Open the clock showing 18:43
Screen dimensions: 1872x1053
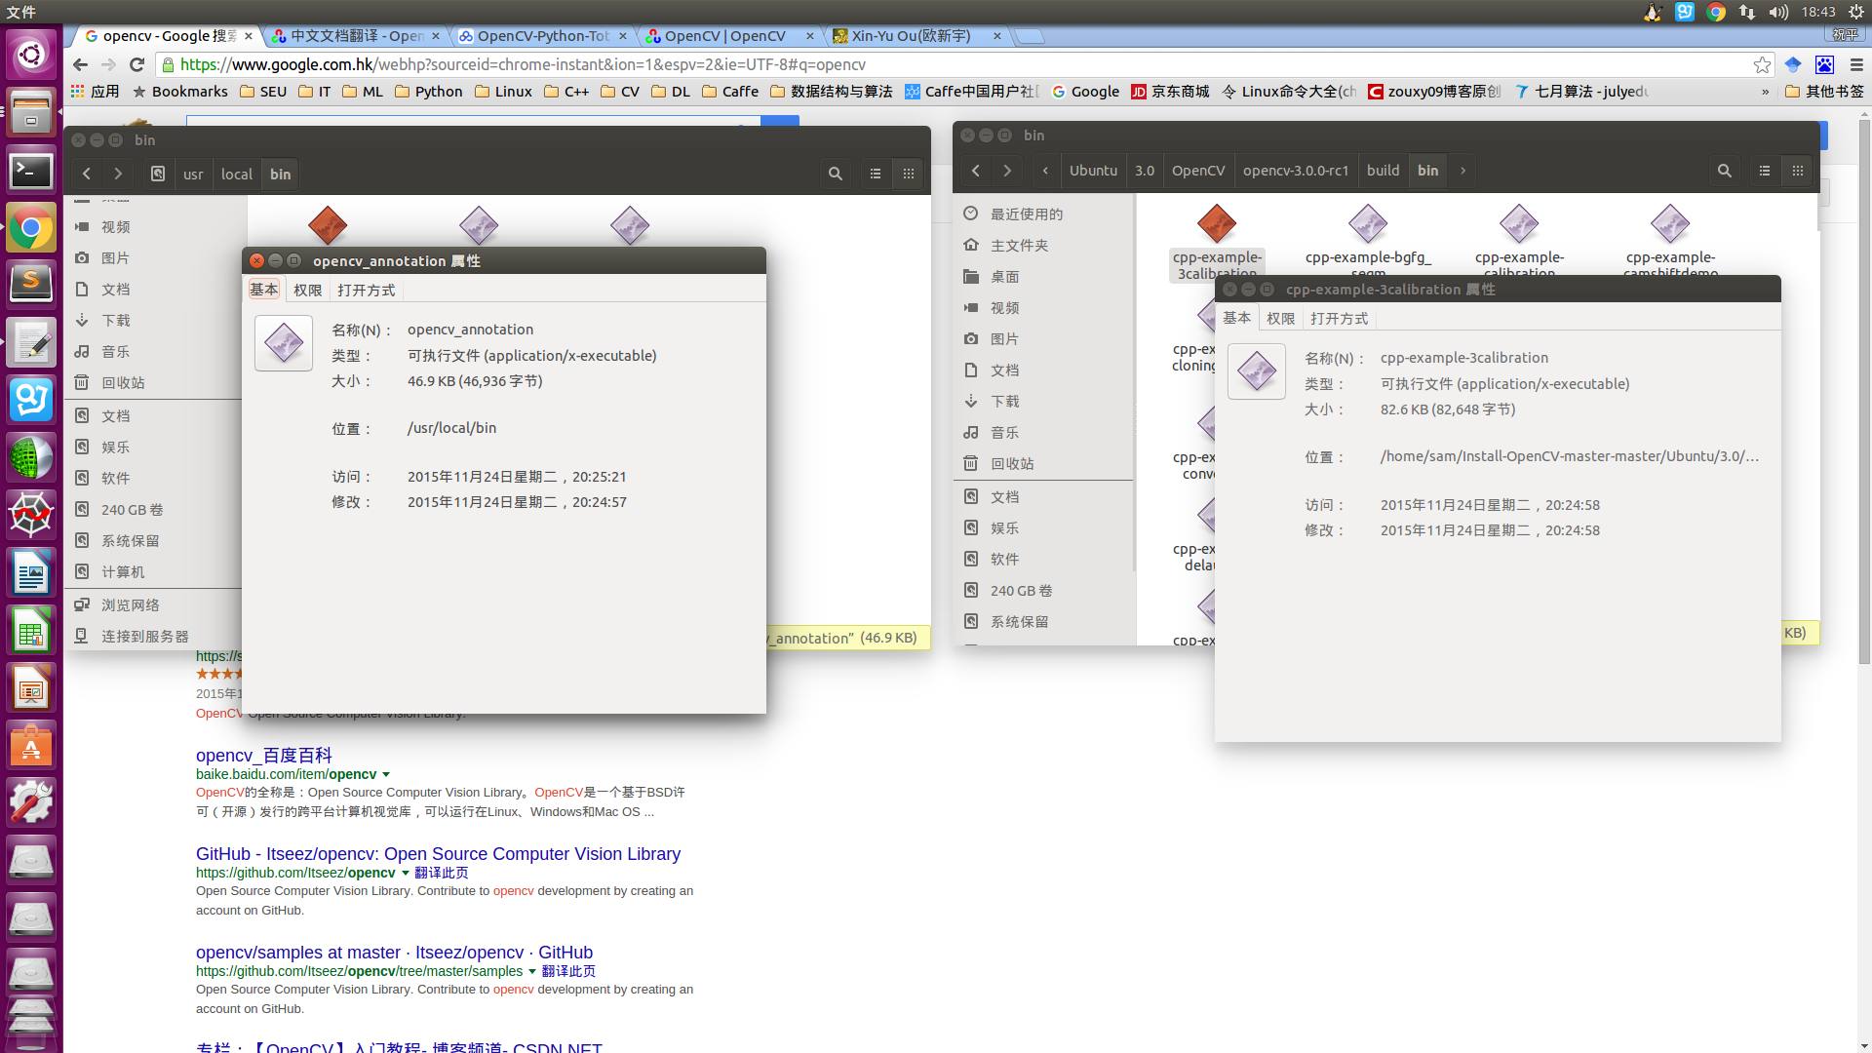coord(1818,12)
